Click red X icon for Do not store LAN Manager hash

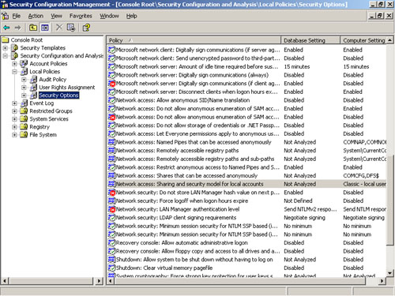[112, 193]
